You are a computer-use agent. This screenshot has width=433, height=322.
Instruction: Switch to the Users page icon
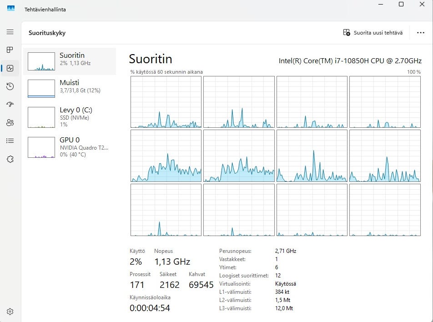(x=10, y=122)
